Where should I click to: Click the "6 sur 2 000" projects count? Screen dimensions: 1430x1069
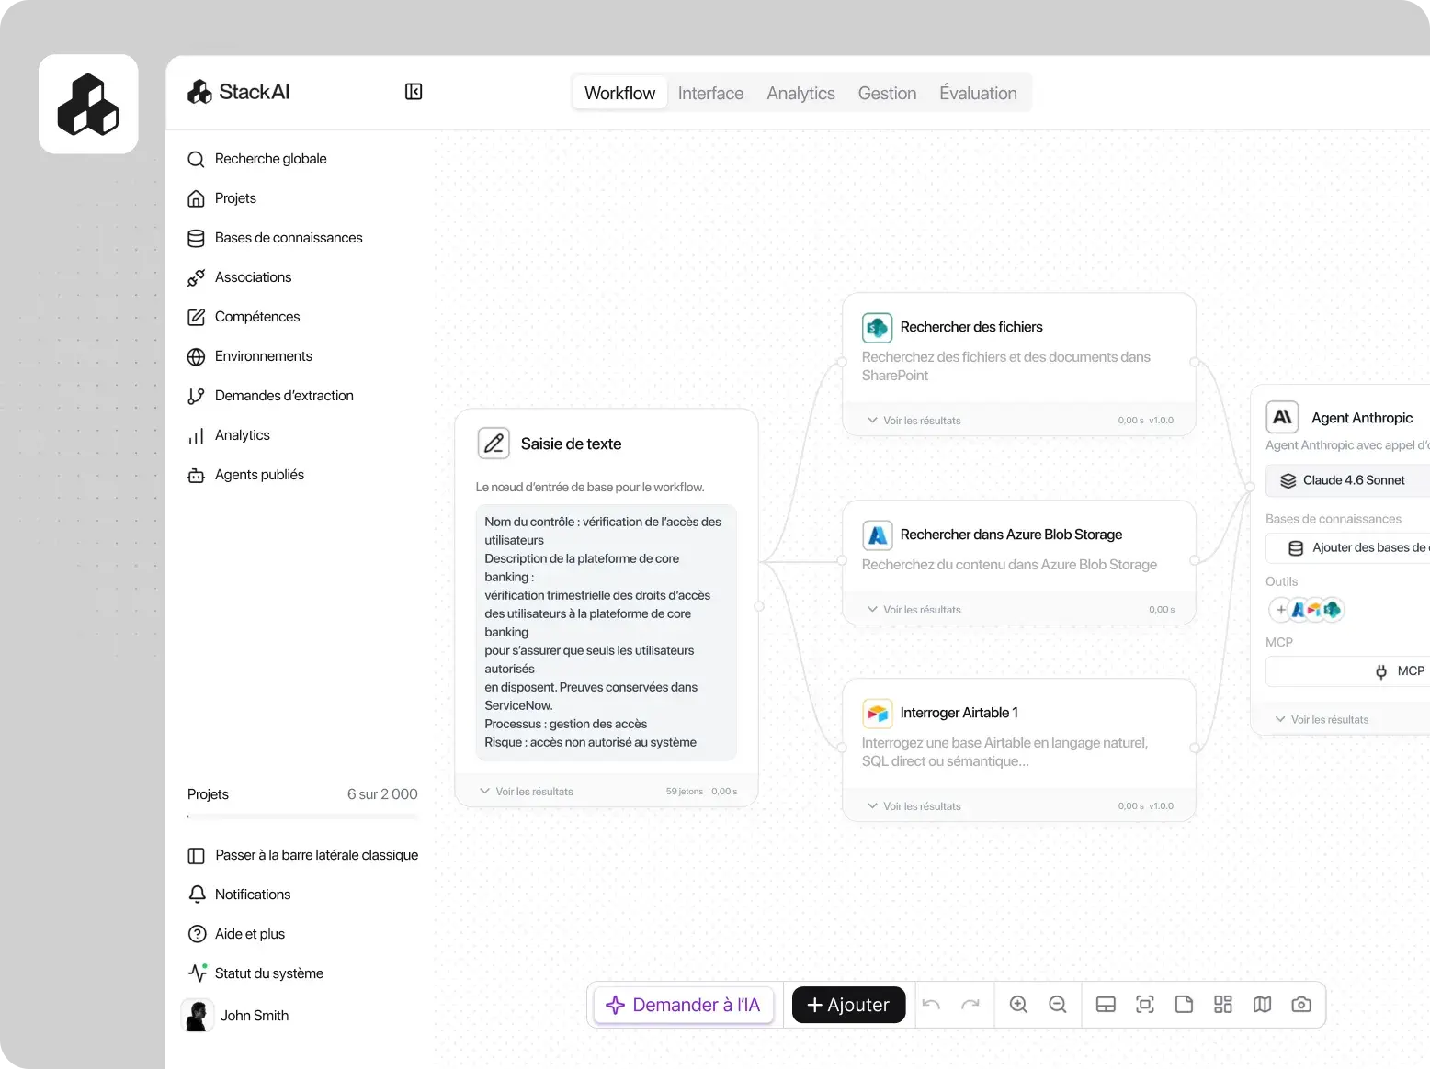[x=382, y=795]
